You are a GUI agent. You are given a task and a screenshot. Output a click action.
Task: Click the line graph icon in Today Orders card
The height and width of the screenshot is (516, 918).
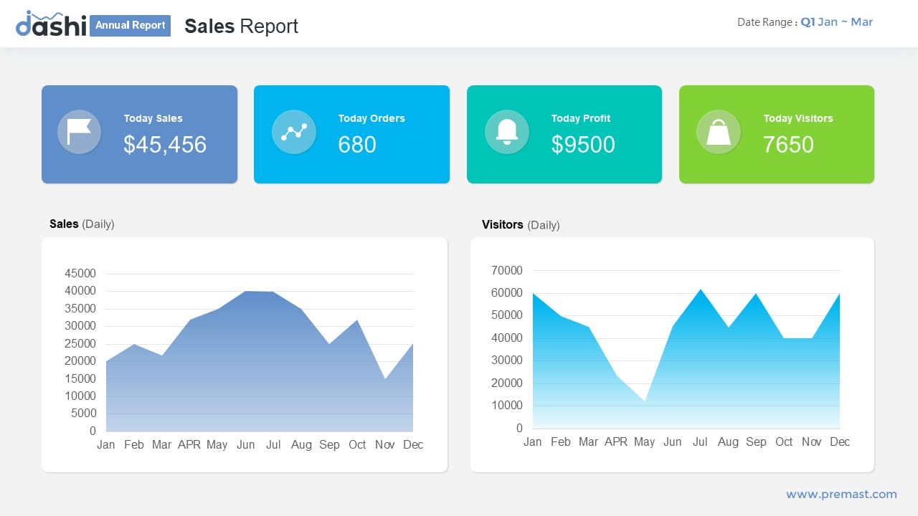pyautogui.click(x=294, y=132)
